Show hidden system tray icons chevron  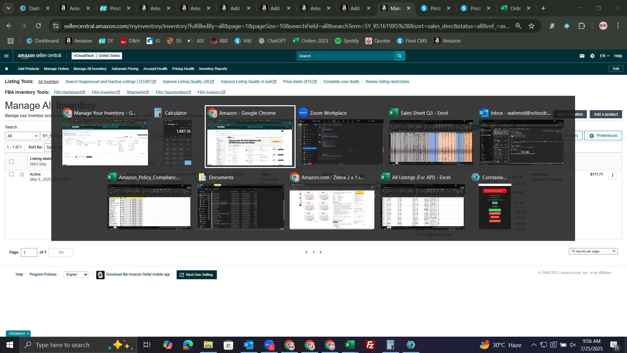click(x=534, y=345)
